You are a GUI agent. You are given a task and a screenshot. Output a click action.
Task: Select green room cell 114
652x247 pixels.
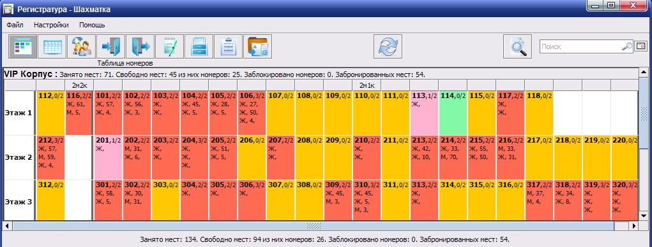coord(453,113)
